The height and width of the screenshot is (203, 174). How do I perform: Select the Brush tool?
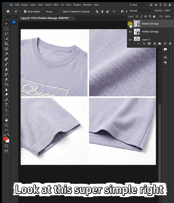(6, 64)
